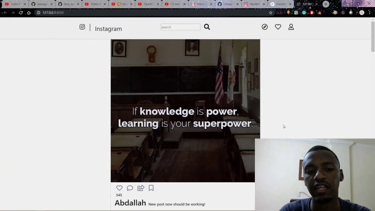The height and width of the screenshot is (211, 375).
Task: Click the share icon under the post
Action: point(141,188)
